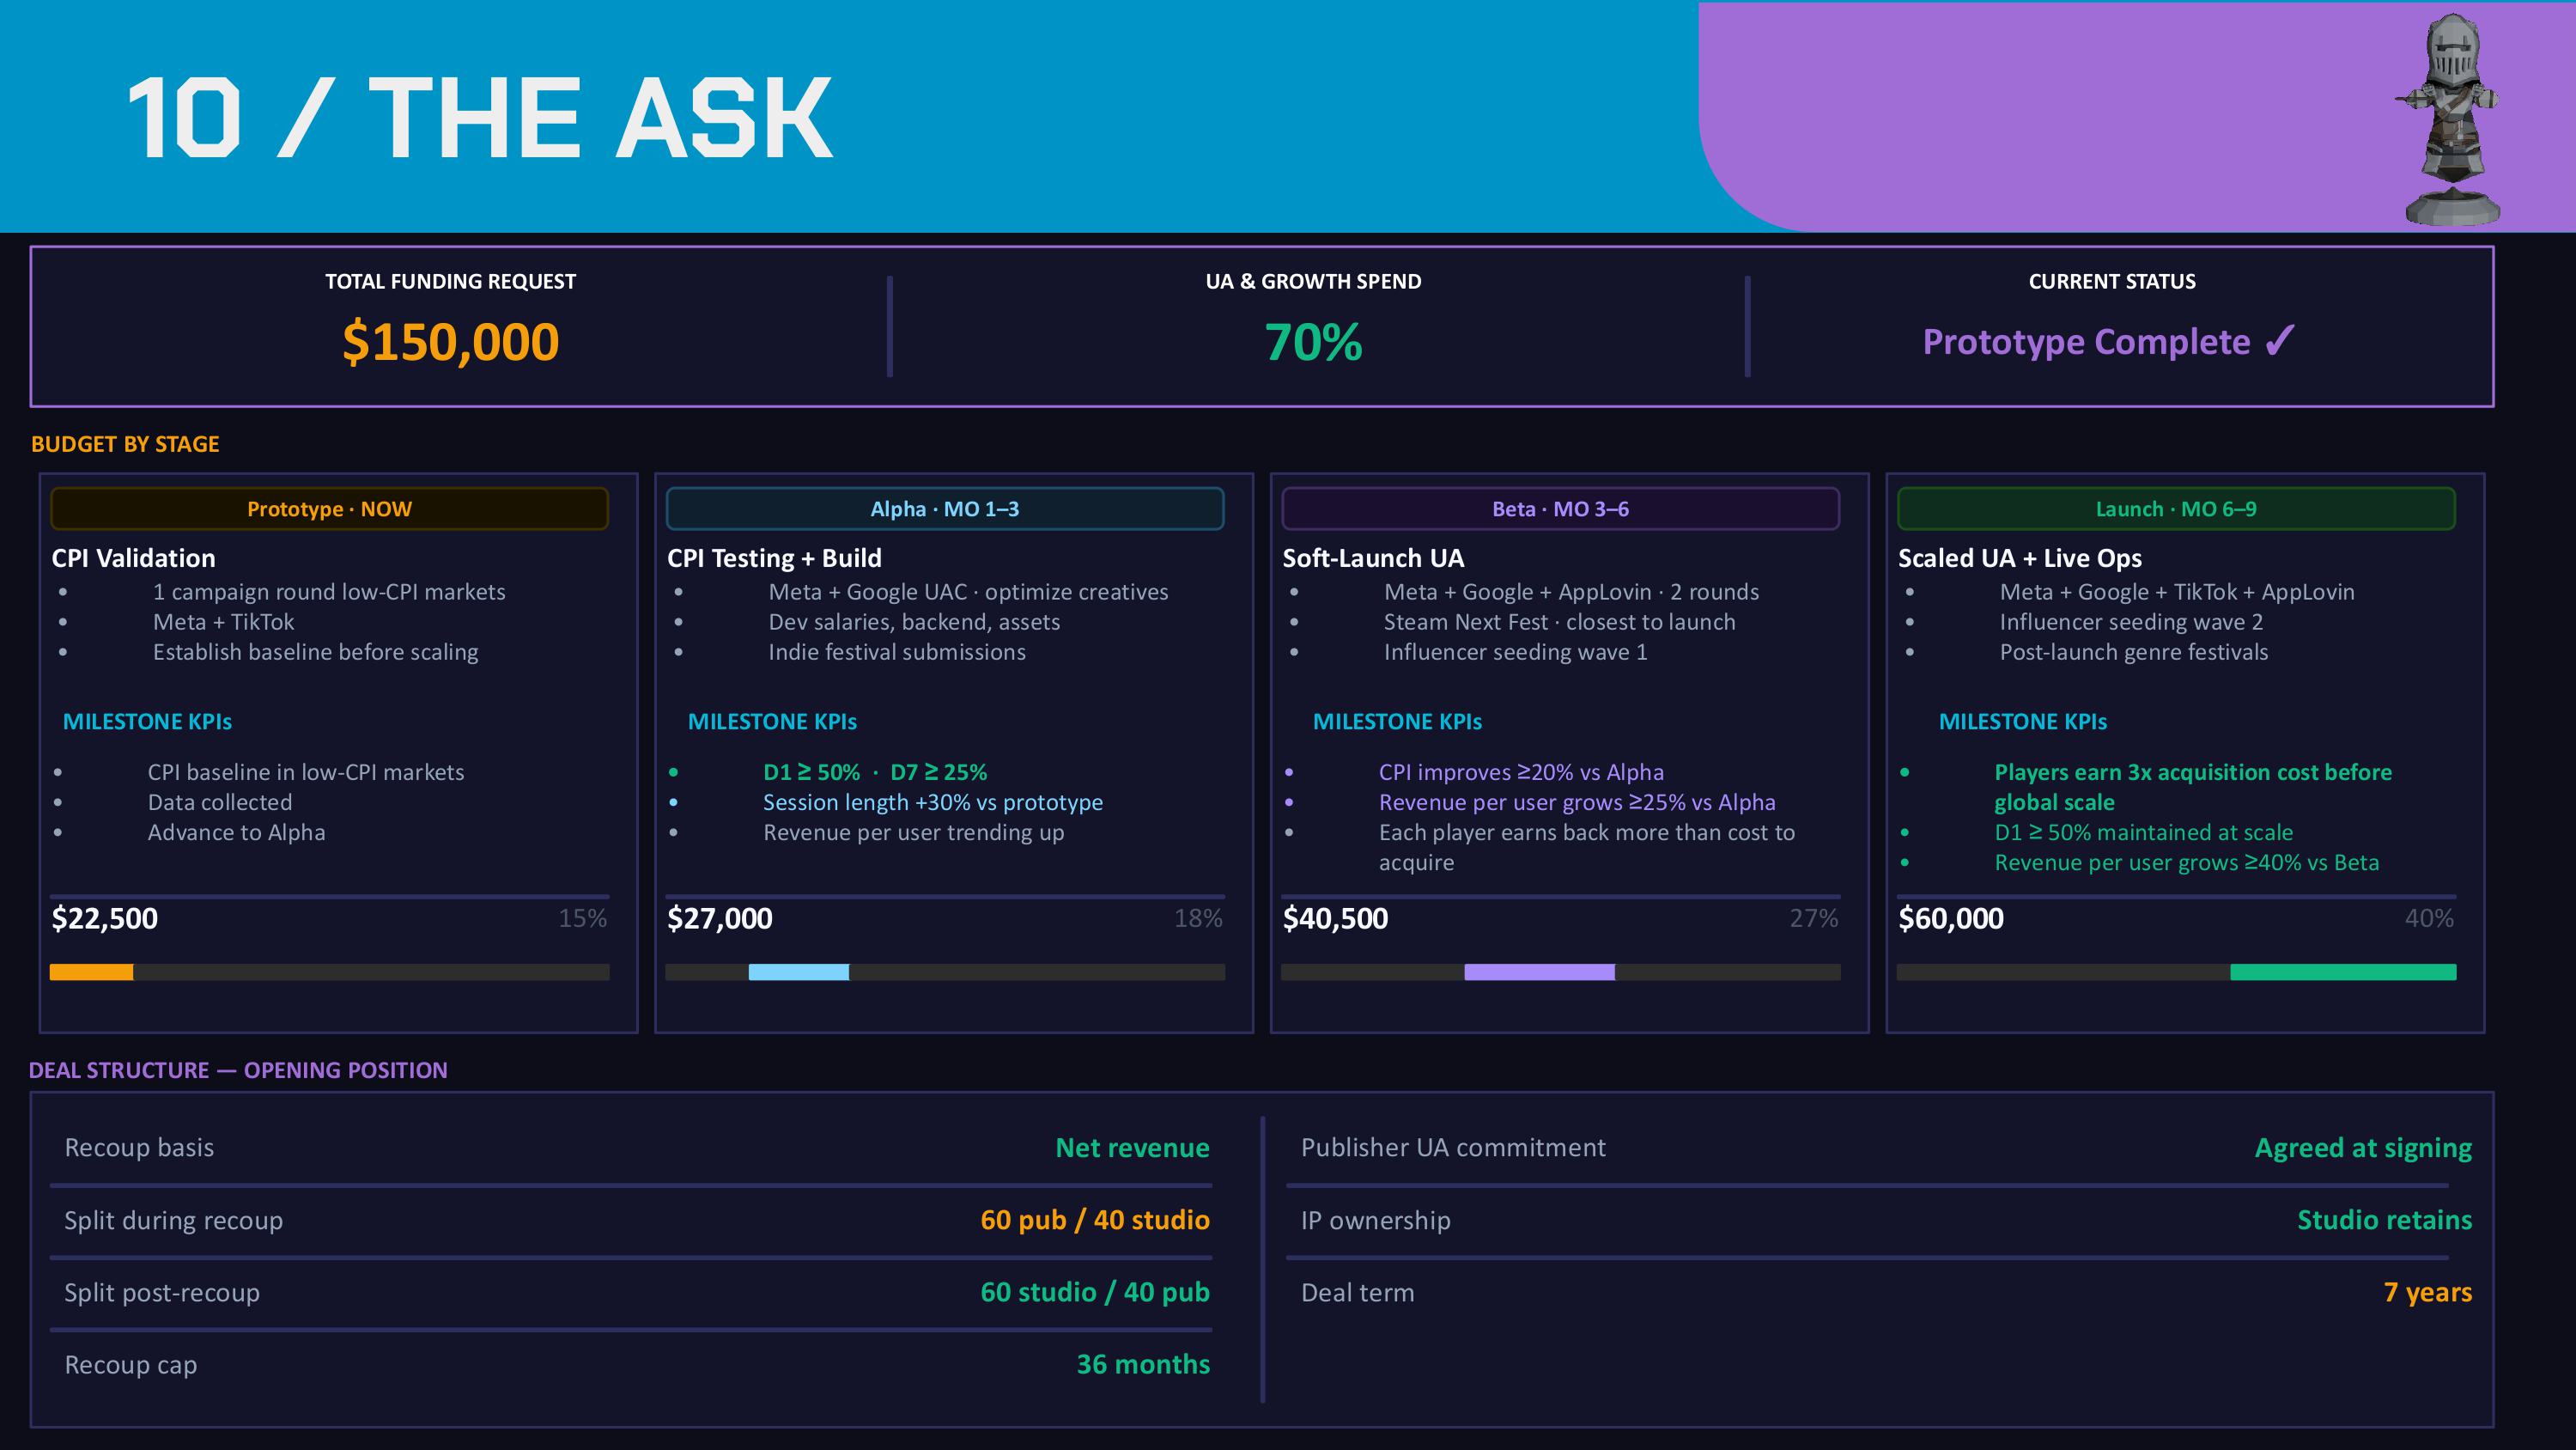Click 'Revenue per user trending up' KPI
Screen dimensions: 2576x1450
[x=913, y=832]
